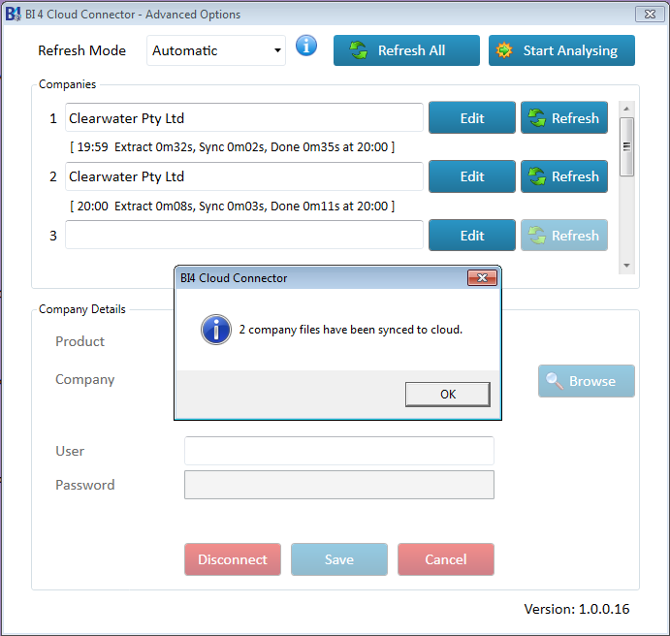Close the Advanced Options window

coord(650,15)
